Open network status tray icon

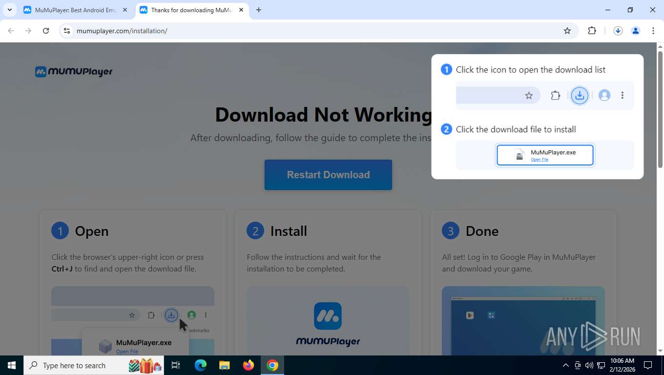click(x=601, y=365)
